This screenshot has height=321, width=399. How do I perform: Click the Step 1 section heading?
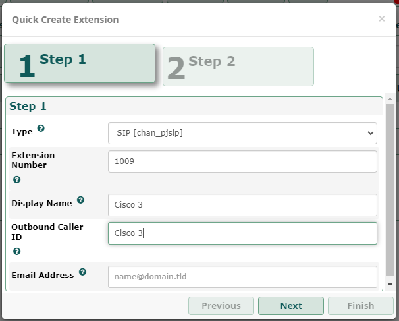click(x=28, y=106)
